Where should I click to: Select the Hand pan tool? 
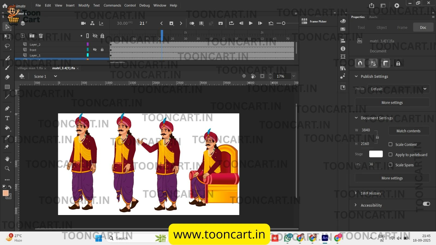(7, 159)
